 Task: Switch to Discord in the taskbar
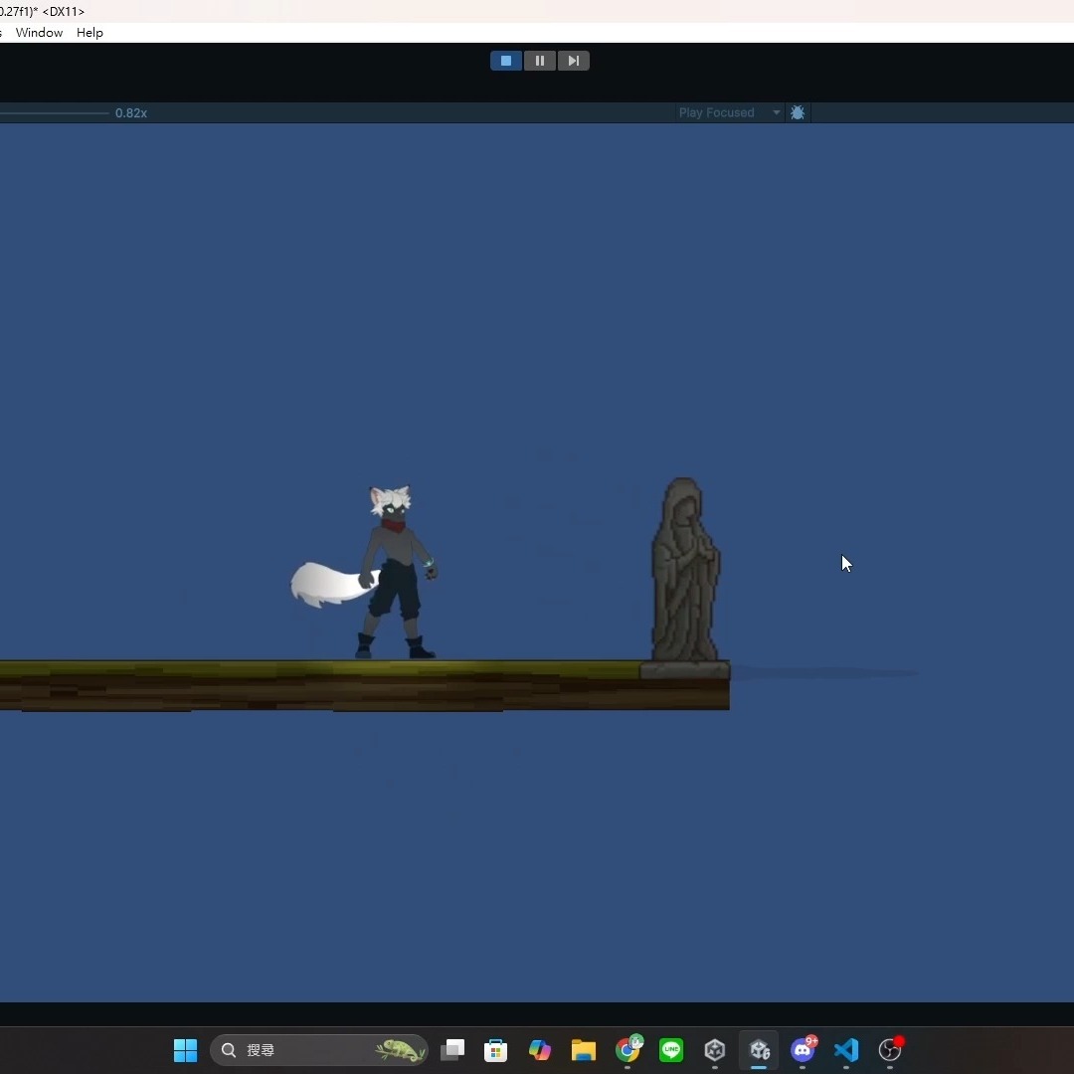coord(803,1050)
